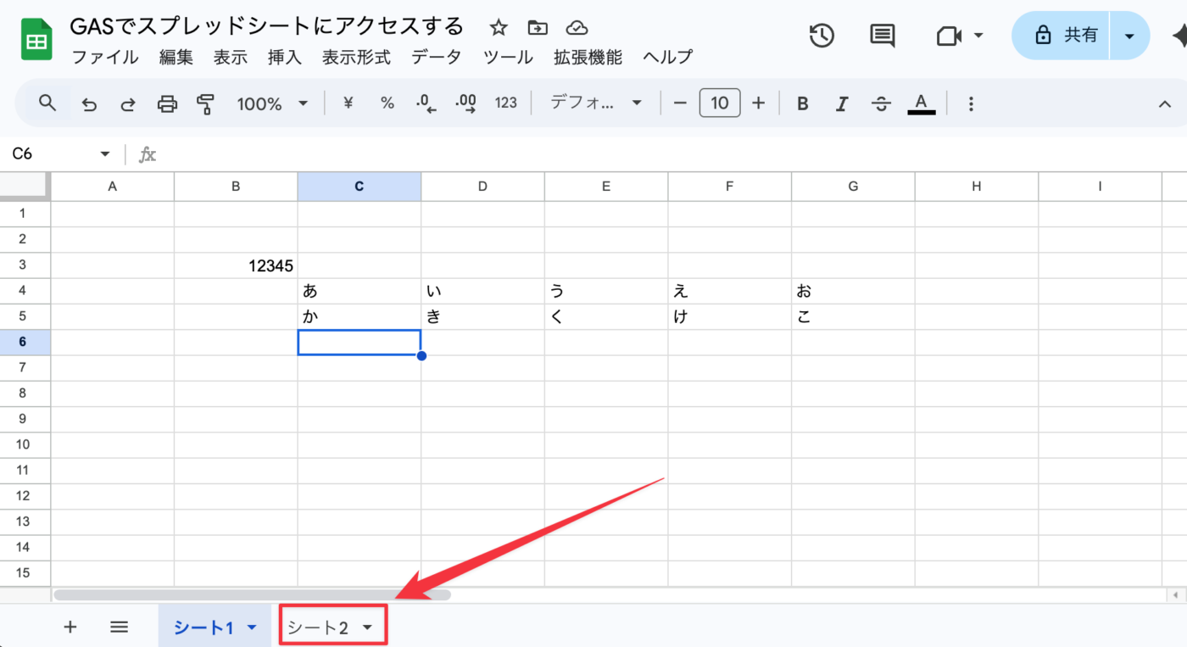Toggle bold formatting
Viewport: 1187px width, 647px height.
[x=802, y=103]
